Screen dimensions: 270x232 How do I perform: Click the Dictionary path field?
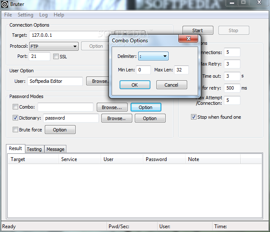[71, 118]
